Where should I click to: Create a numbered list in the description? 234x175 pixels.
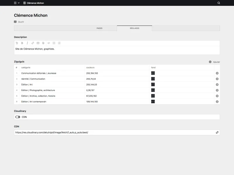point(59,43)
